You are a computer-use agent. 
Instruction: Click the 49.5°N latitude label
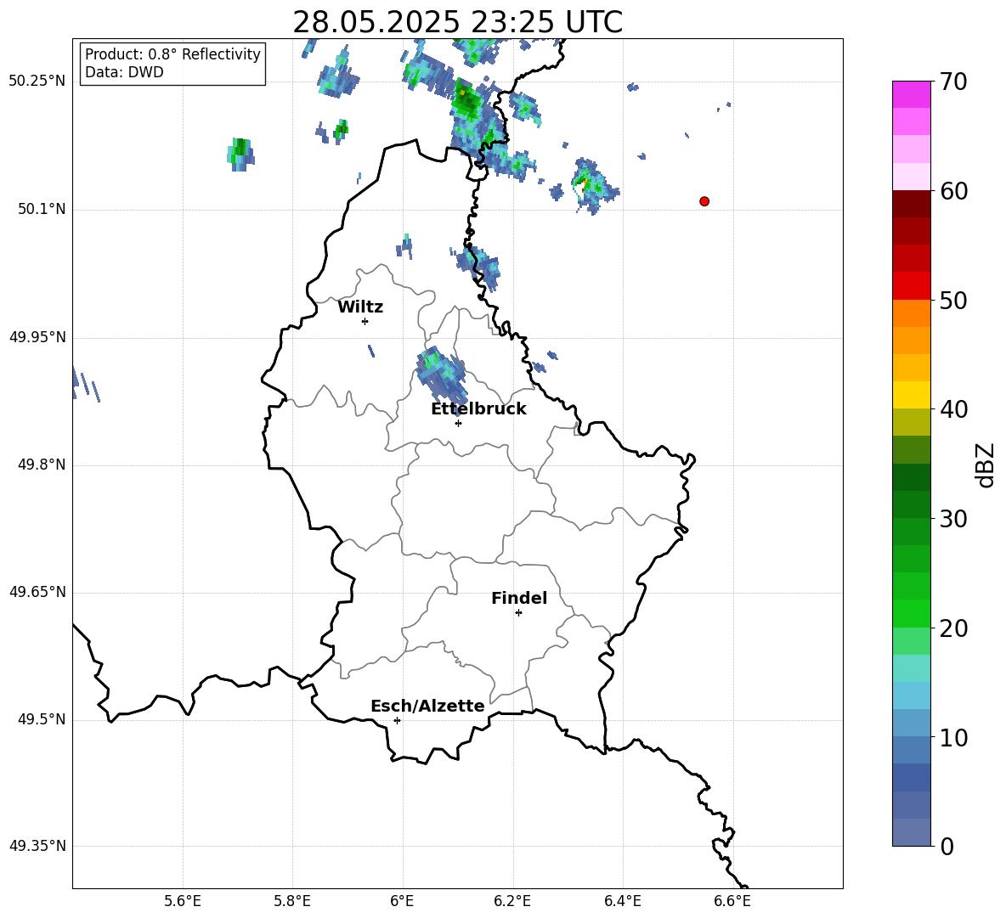(x=42, y=720)
